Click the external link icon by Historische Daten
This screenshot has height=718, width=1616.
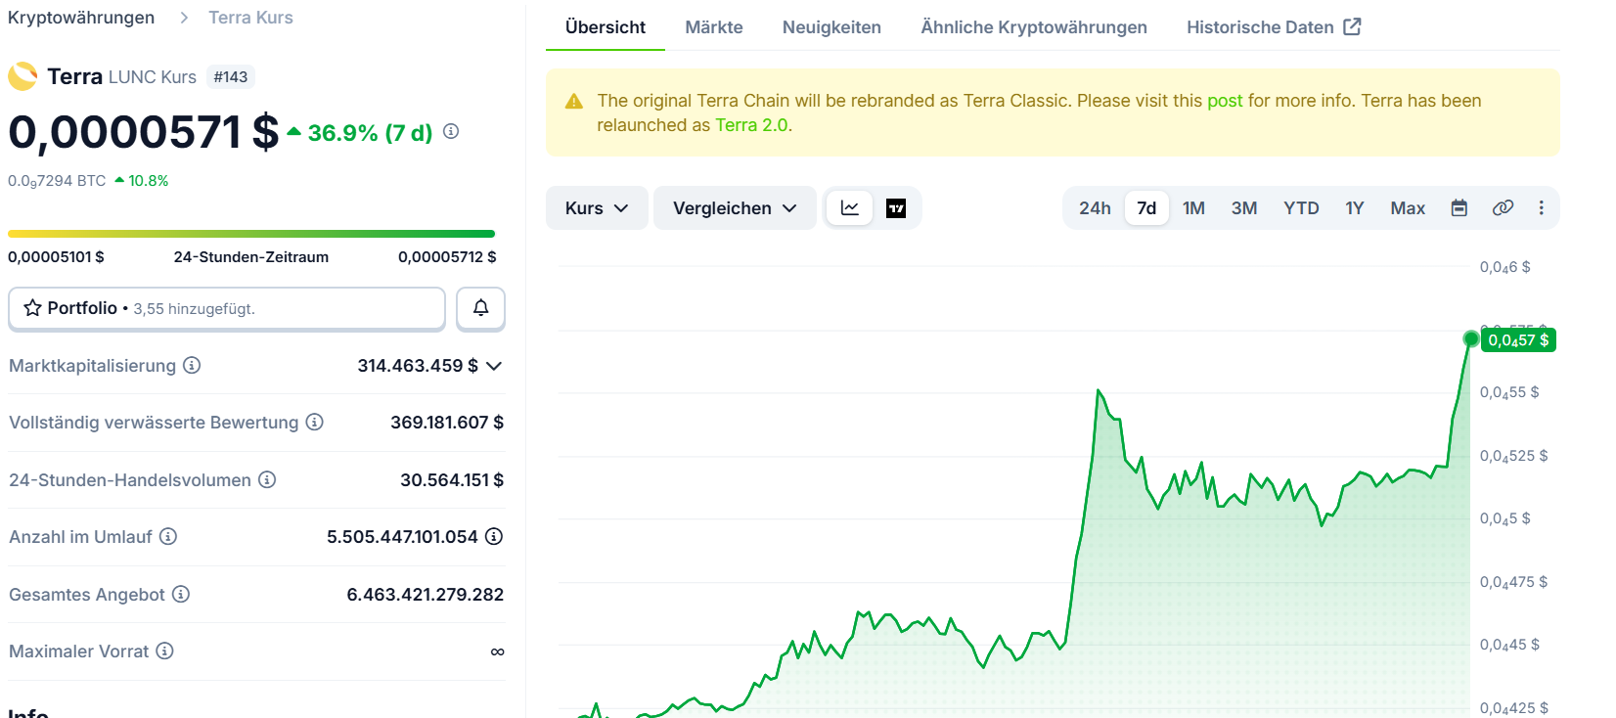coord(1352,26)
